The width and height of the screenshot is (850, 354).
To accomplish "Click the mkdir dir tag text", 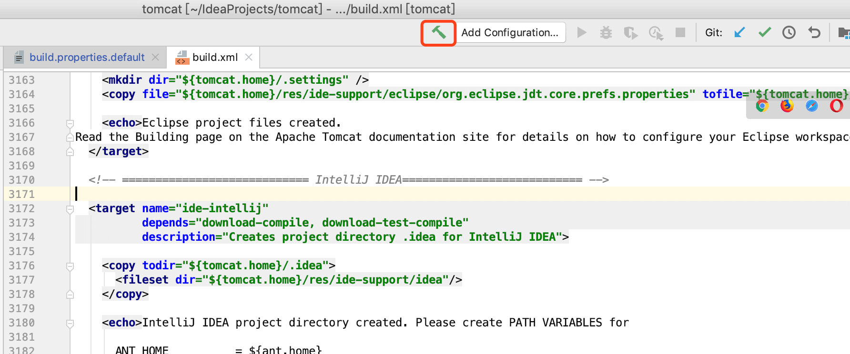I will coord(235,80).
